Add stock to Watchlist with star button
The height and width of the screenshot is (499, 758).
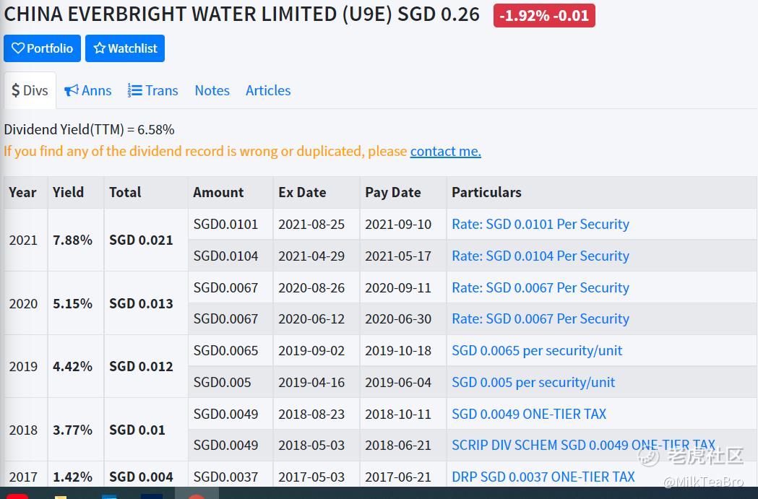pos(125,48)
